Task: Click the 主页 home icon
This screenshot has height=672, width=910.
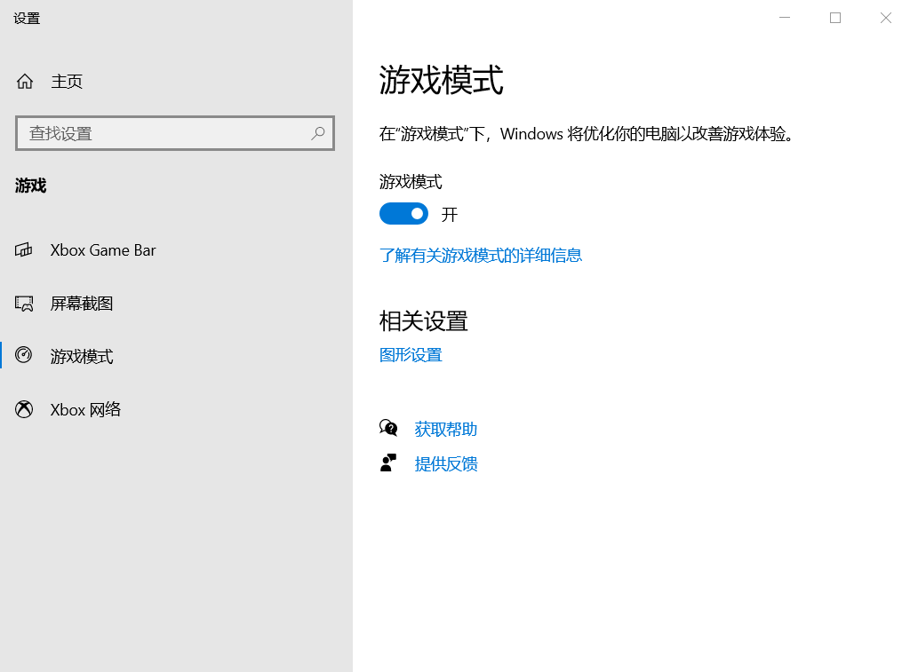Action: tap(24, 81)
